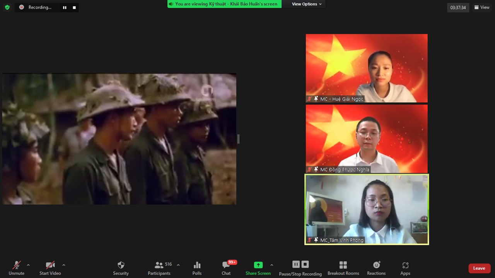Open the View layout button
Viewport: 495px width, 278px height.
pyautogui.click(x=482, y=7)
